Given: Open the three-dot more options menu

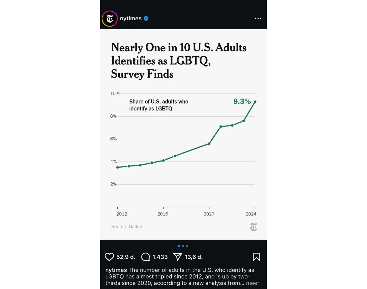Looking at the screenshot, I should 258,18.
